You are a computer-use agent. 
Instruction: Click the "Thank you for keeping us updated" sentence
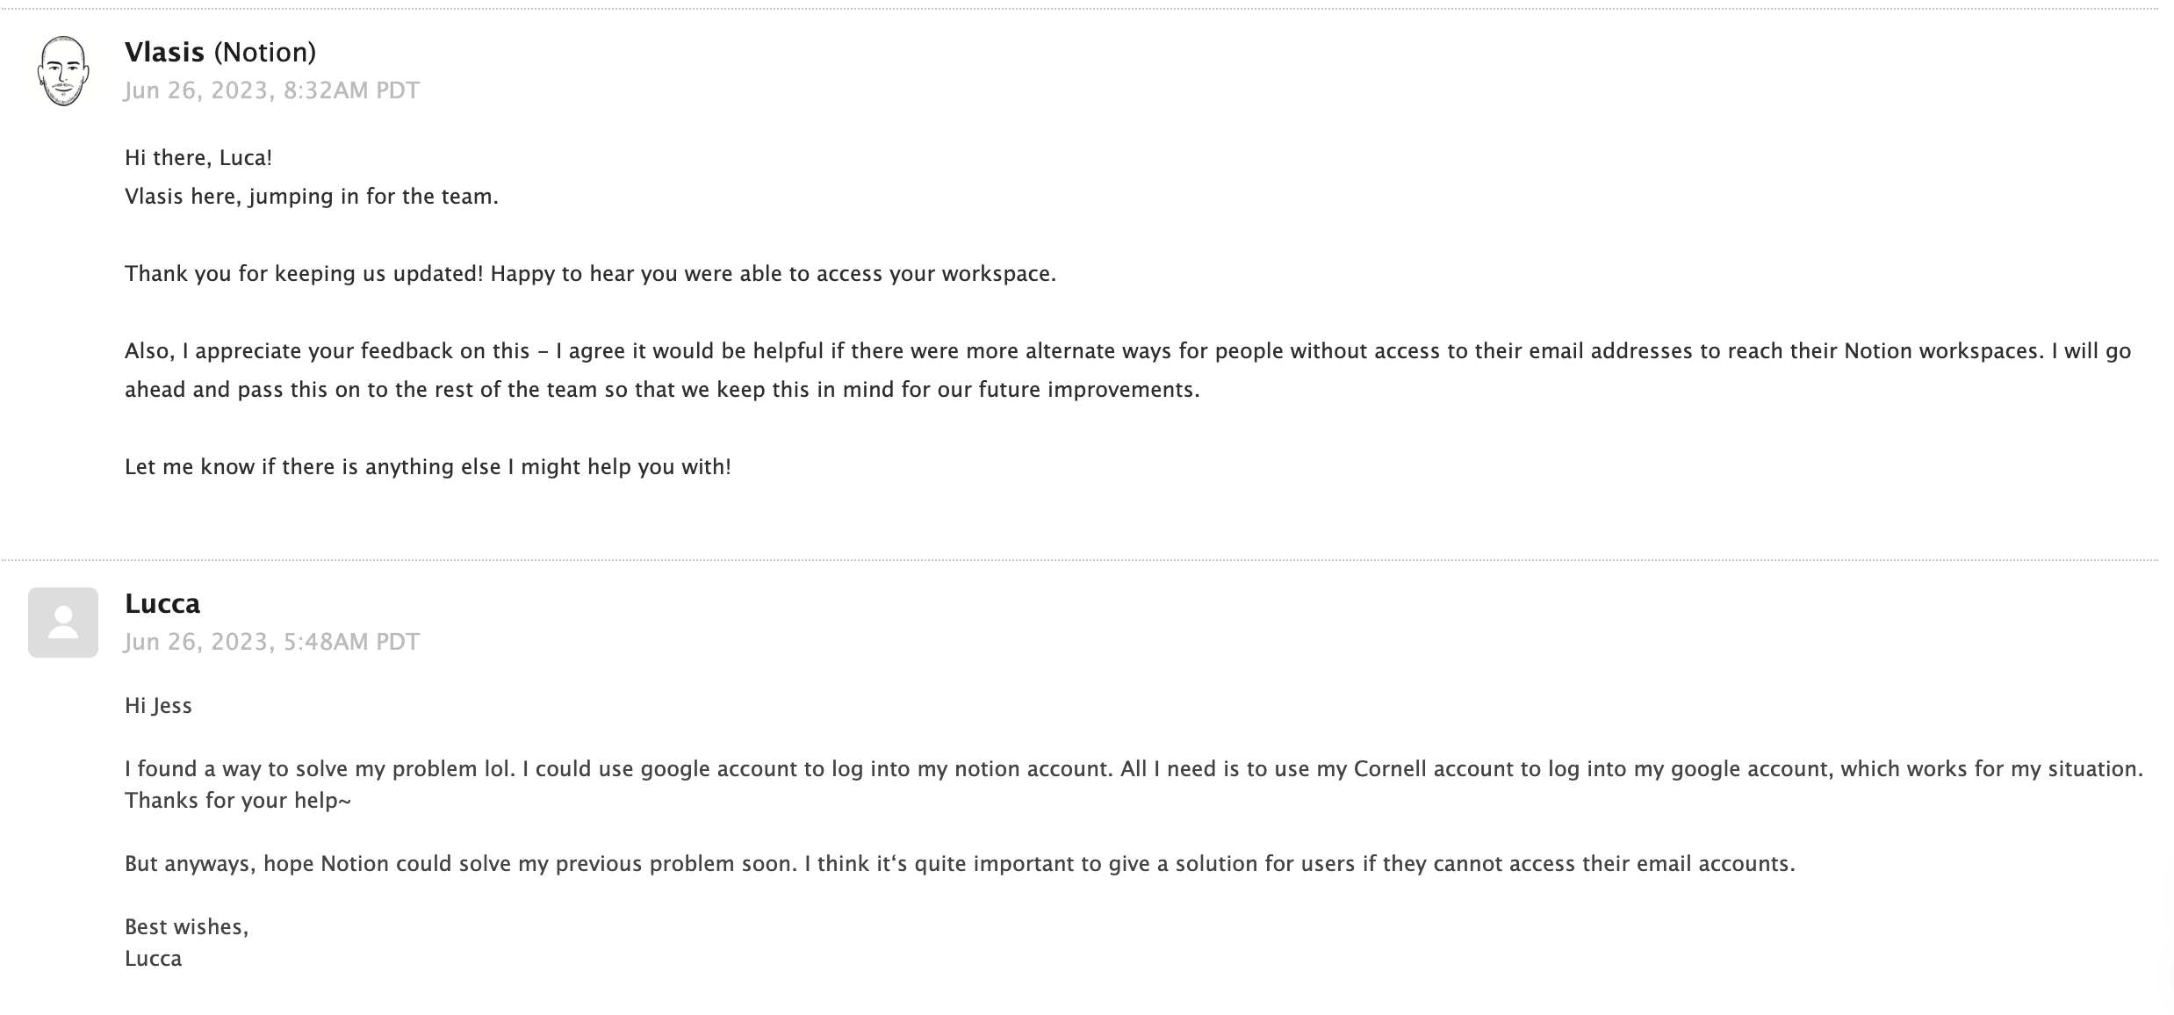(x=590, y=274)
